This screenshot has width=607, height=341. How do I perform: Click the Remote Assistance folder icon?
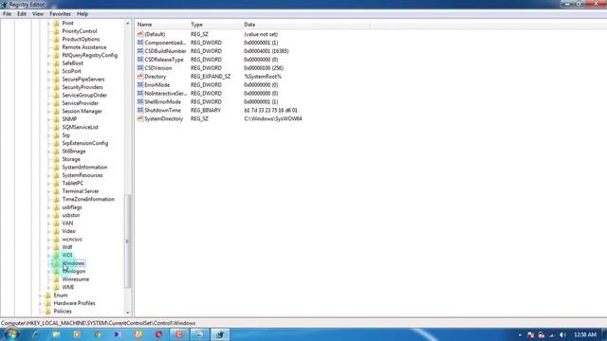pyautogui.click(x=56, y=47)
